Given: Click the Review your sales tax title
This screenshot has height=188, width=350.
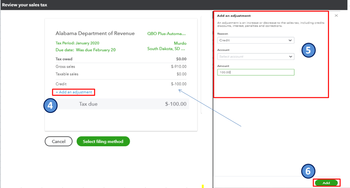Looking at the screenshot, I should pyautogui.click(x=25, y=5).
